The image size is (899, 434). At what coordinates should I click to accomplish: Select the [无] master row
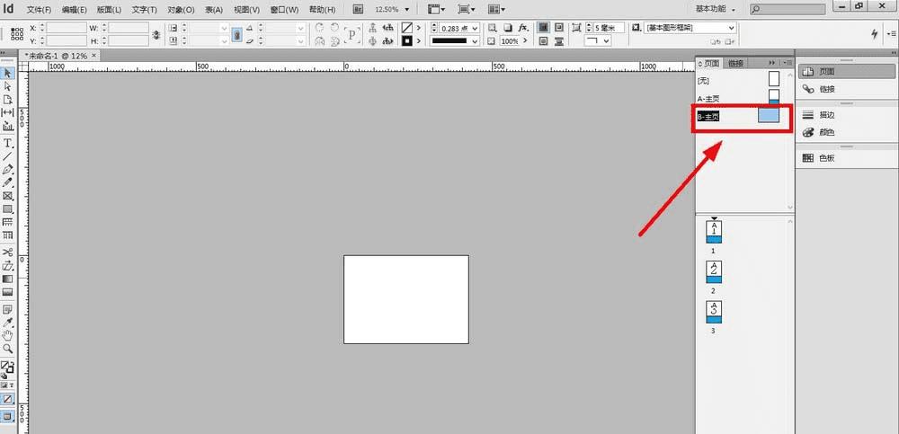click(738, 79)
